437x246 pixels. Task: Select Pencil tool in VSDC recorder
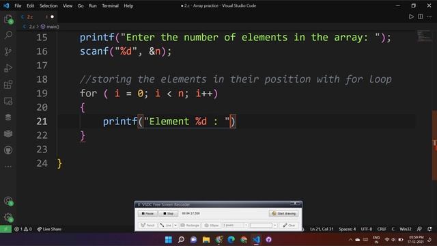click(x=147, y=225)
